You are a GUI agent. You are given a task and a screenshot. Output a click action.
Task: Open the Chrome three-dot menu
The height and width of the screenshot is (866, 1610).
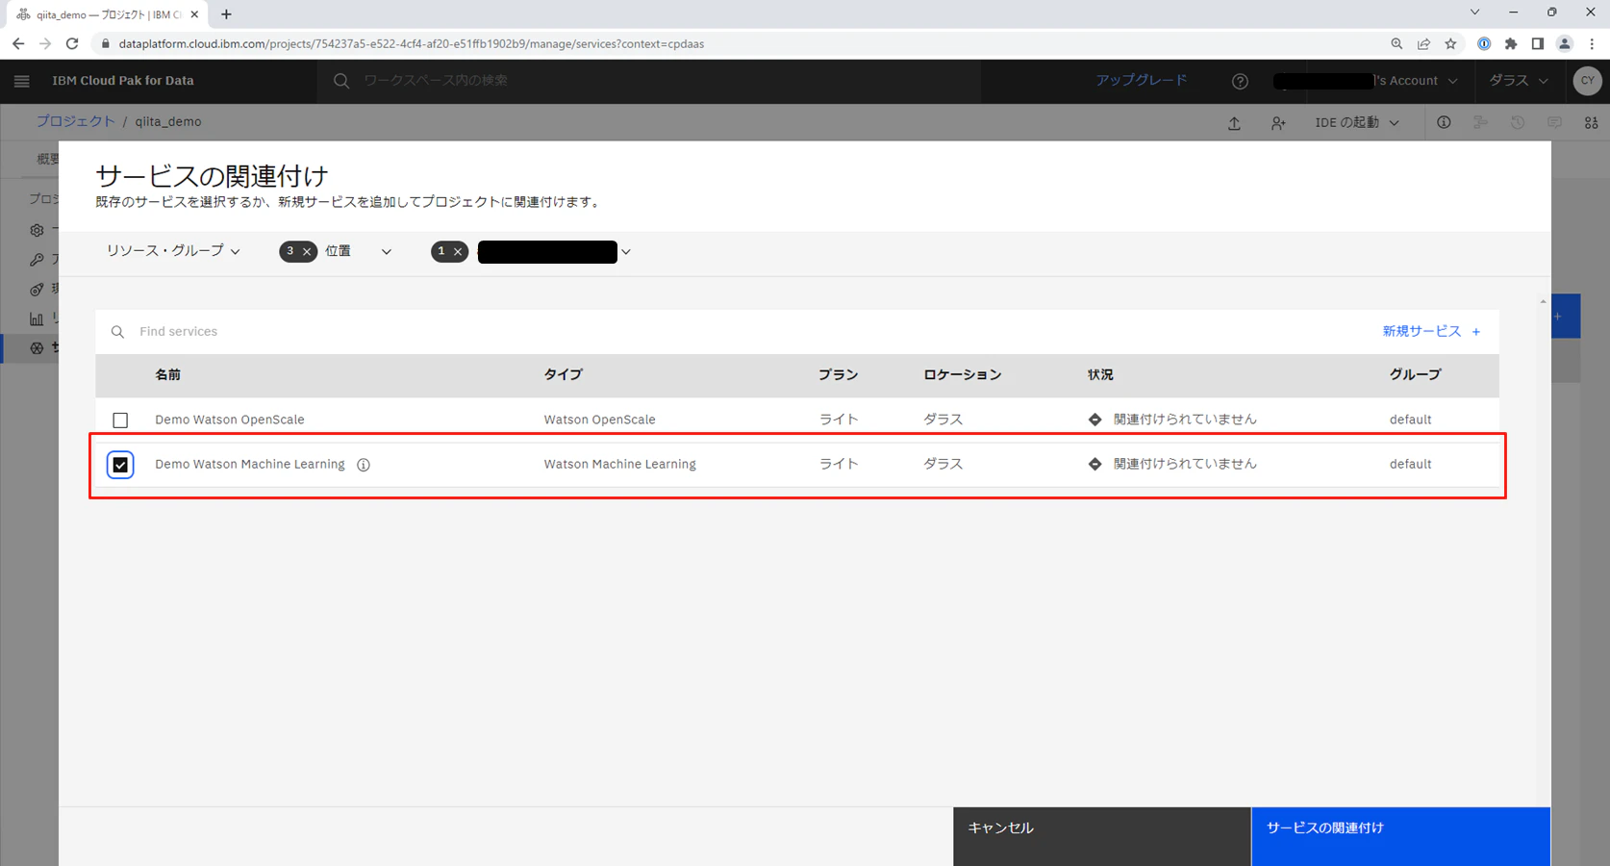pos(1592,43)
